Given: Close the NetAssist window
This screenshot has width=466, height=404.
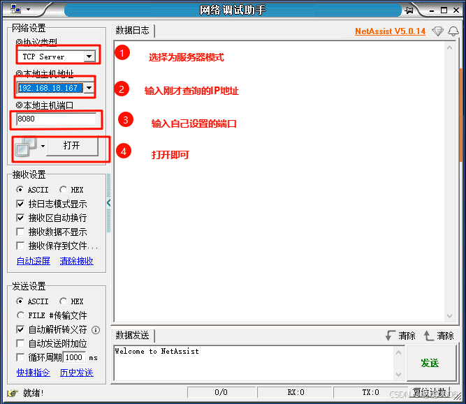Looking at the screenshot, I should 456,10.
